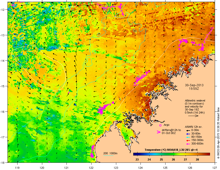Viewport: 220px width, 170px height.
Task: Click the drifter track cluster near 124E 14.7S
Action: pos(141,78)
